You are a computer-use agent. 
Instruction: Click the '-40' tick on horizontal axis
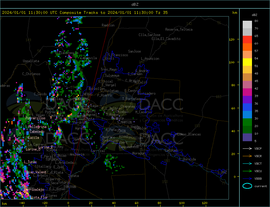coord(22,203)
